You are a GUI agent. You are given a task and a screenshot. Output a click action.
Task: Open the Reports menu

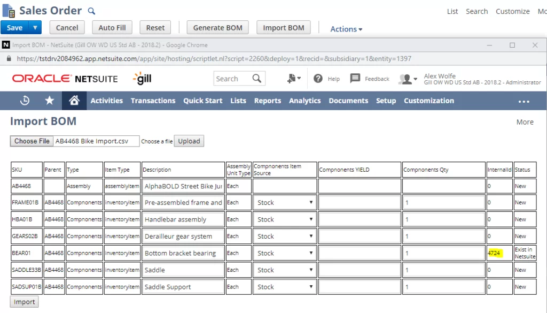click(x=268, y=101)
